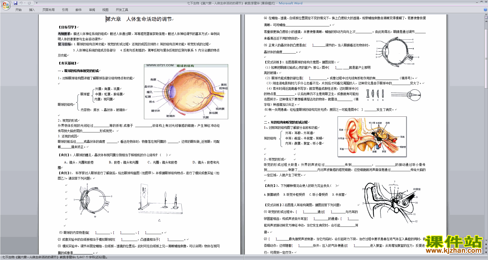Viewport: 488px width, 260px height.
Task: Open the Office Button menu
Action: (x=5, y=5)
